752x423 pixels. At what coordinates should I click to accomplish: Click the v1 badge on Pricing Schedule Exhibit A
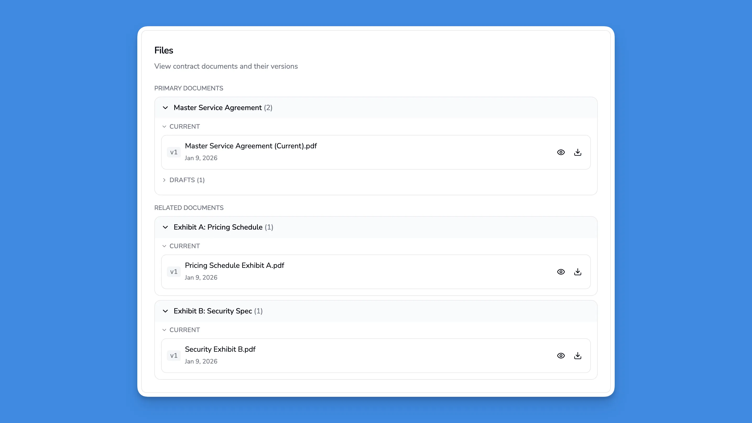[174, 272]
